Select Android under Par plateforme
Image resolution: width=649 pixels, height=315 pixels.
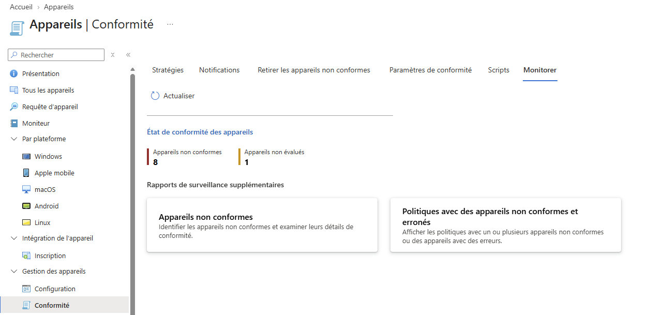pos(47,206)
